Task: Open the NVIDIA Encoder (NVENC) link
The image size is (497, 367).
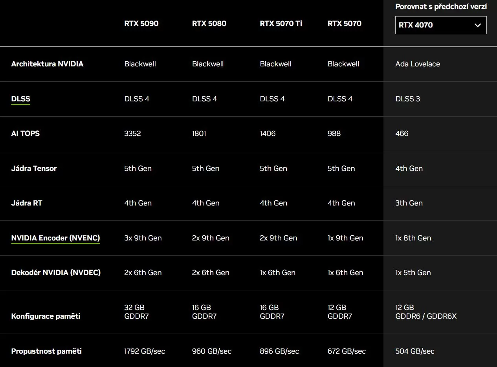Action: (x=55, y=238)
